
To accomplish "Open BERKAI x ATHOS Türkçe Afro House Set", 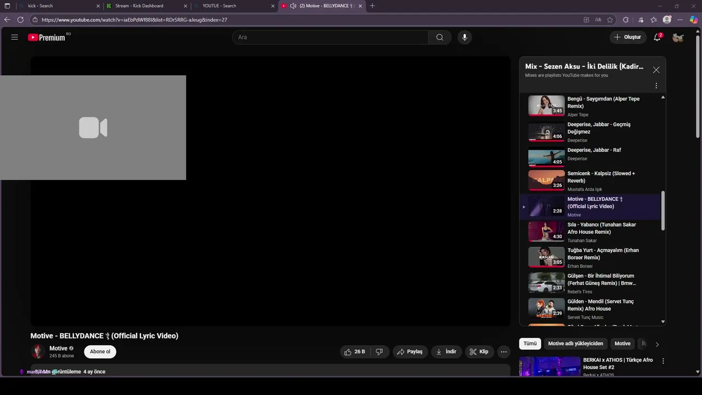I will coord(618,364).
